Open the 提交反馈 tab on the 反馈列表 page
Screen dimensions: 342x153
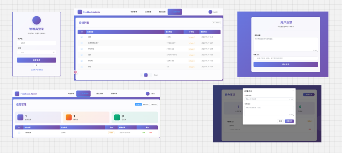point(162,12)
